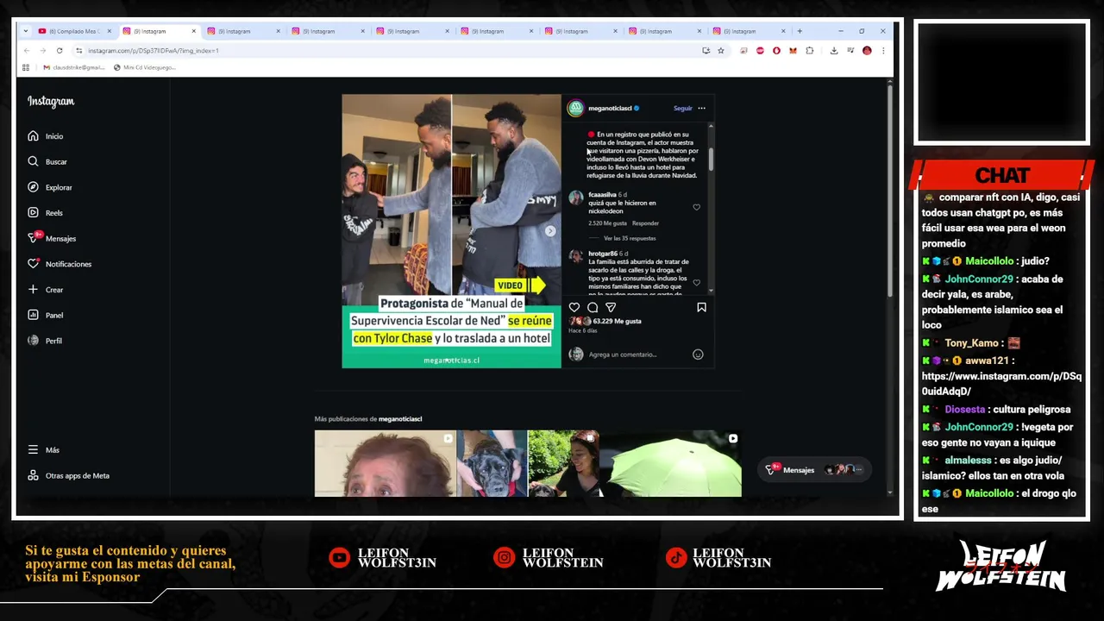Go to Explorar in the sidebar
This screenshot has height=621, width=1104.
[50, 187]
